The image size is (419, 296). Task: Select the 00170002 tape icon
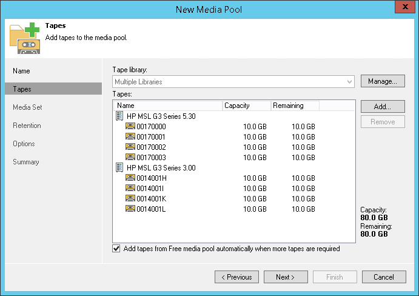130,147
